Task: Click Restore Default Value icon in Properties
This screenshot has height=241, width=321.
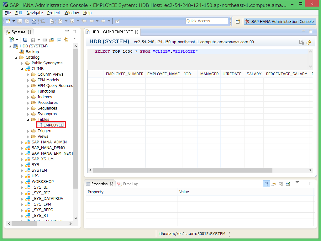Action: point(281,184)
